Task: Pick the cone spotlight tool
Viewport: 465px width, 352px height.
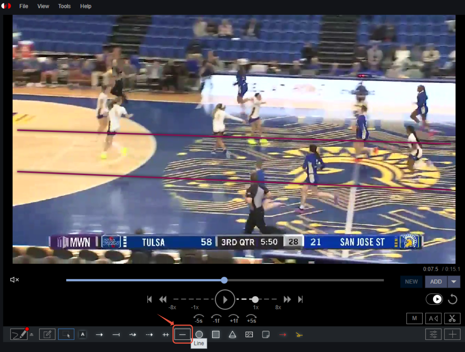Action: click(232, 334)
